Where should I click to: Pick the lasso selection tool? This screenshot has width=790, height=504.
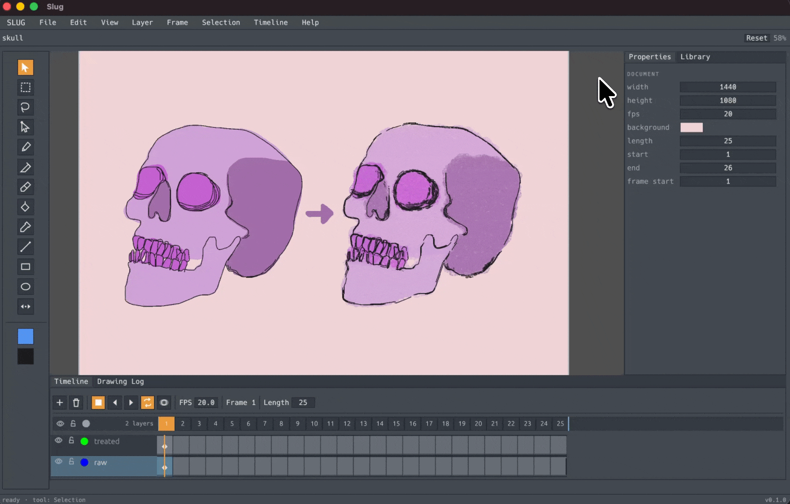tap(26, 107)
